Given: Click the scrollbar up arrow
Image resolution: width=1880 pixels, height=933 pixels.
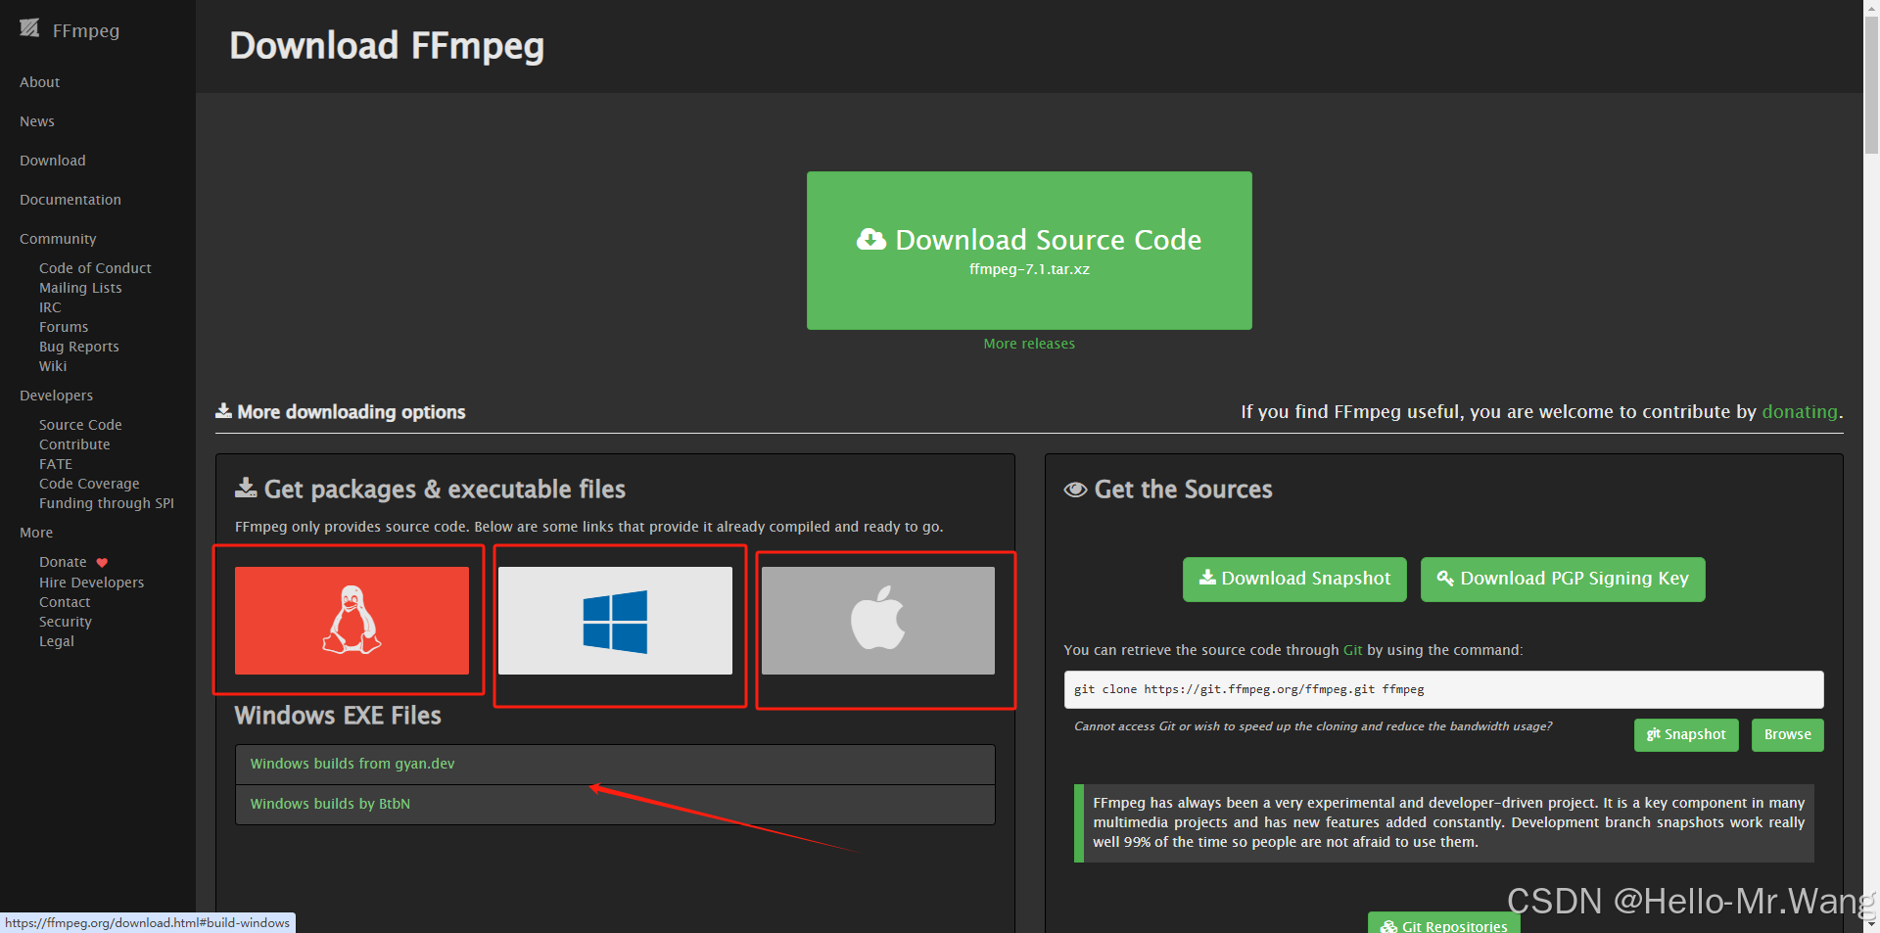Looking at the screenshot, I should [1871, 8].
